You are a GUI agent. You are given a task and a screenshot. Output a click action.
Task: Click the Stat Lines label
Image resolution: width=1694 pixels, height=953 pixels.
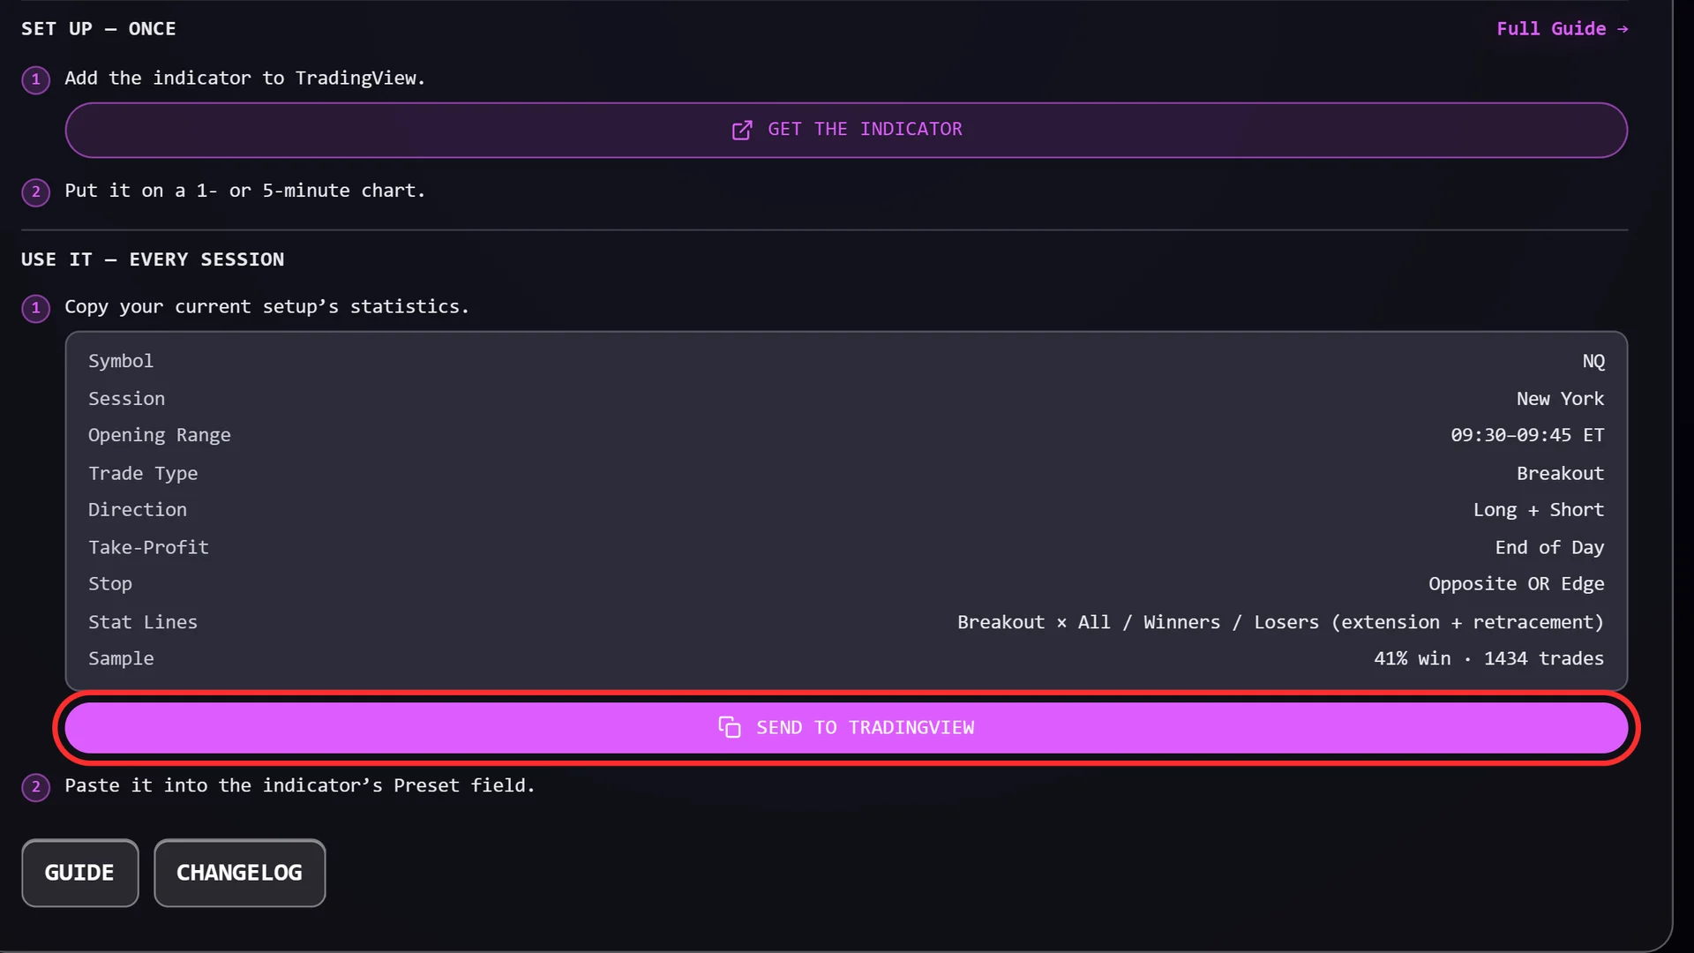143,622
